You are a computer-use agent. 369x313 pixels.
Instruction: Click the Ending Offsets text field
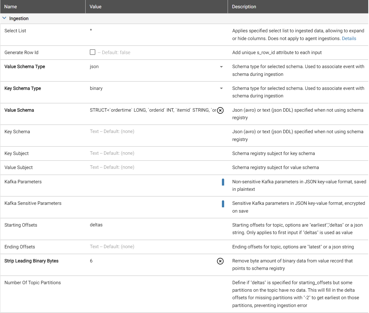click(x=157, y=247)
